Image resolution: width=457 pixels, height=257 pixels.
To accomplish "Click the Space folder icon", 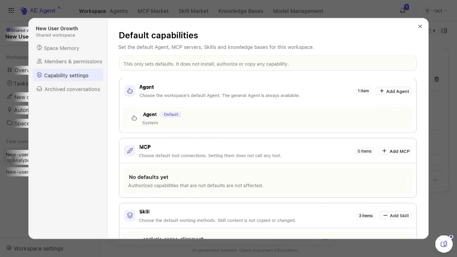I will tap(9, 123).
